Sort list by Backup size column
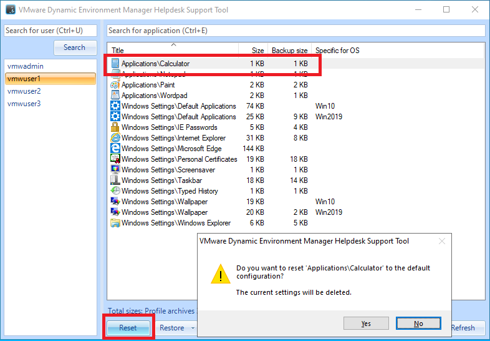The image size is (490, 341). pyautogui.click(x=289, y=50)
